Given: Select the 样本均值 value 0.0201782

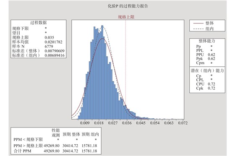Looking at the screenshot, I should click(53, 42).
